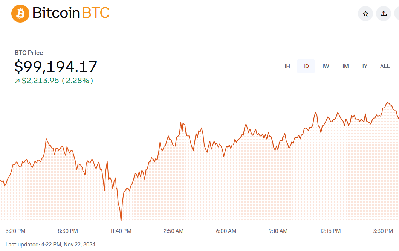Screen dimensions: 399x251
Task: Click the chart's highest peak near 3:30 PM
Action: tap(388, 103)
